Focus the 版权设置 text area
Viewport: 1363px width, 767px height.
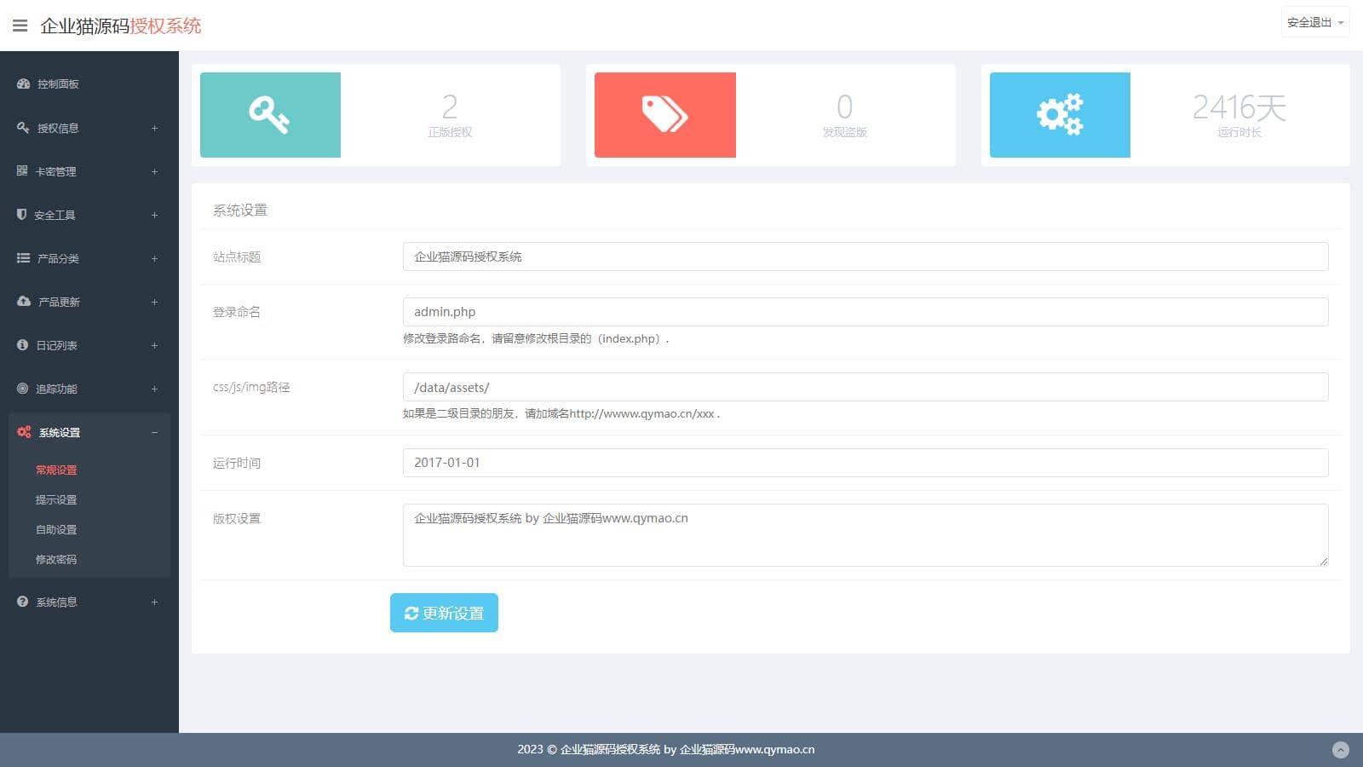[866, 535]
